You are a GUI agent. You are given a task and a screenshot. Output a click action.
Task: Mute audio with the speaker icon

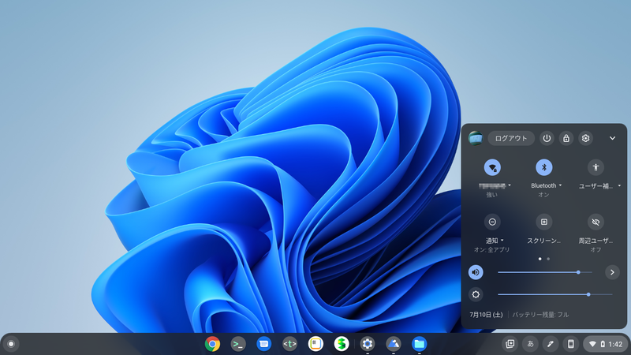click(x=476, y=272)
